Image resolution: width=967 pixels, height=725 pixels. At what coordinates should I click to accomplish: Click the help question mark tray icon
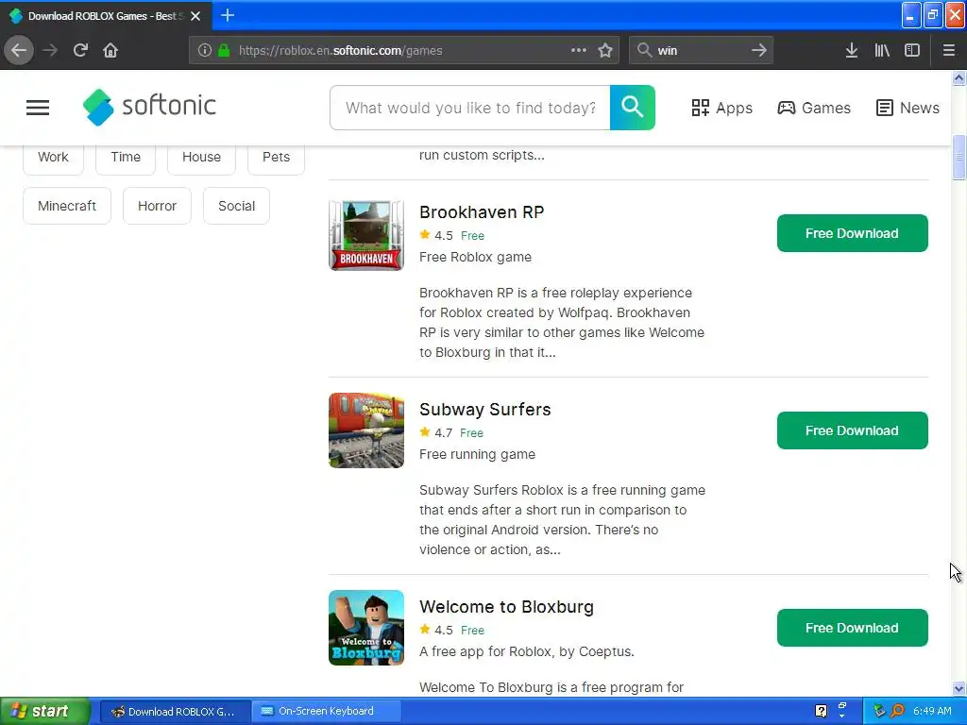821,711
